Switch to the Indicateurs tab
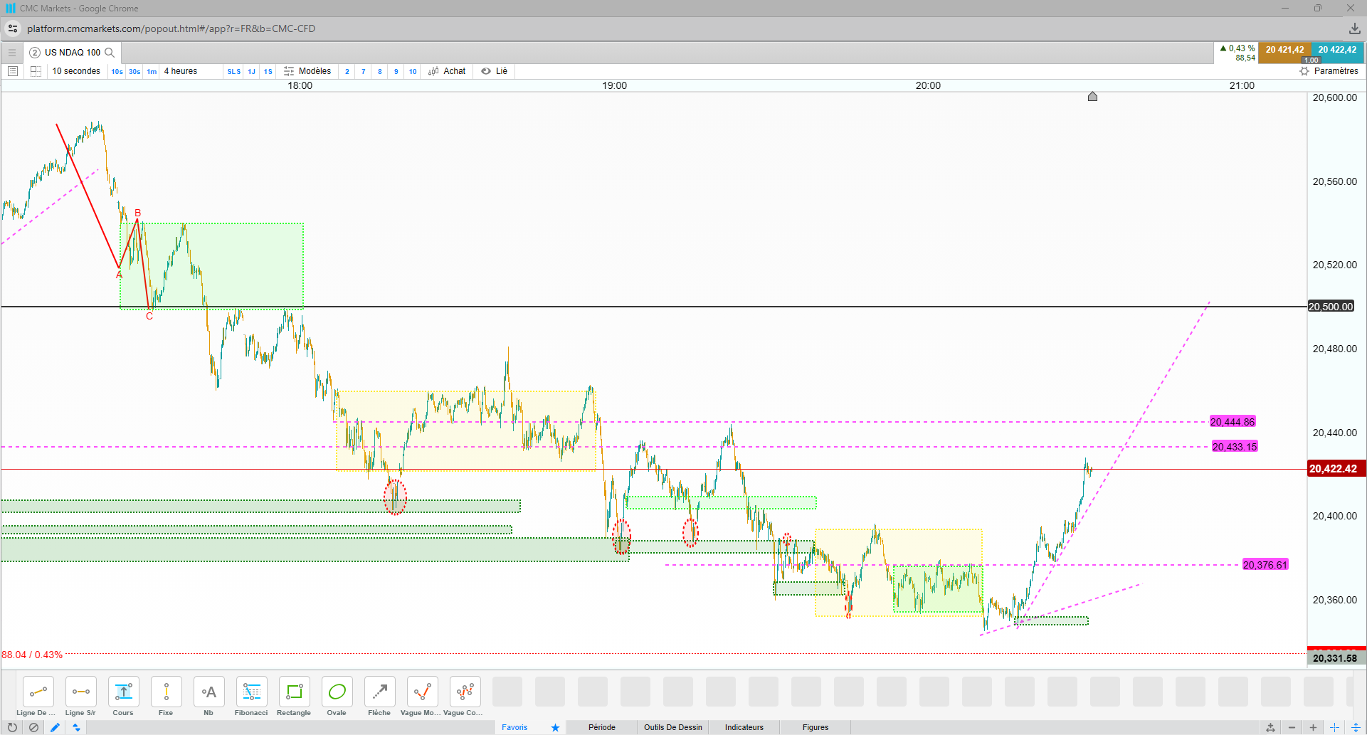Image resolution: width=1367 pixels, height=735 pixels. (x=744, y=727)
